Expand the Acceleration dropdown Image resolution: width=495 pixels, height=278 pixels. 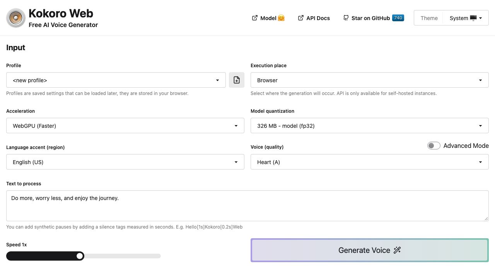[125, 125]
